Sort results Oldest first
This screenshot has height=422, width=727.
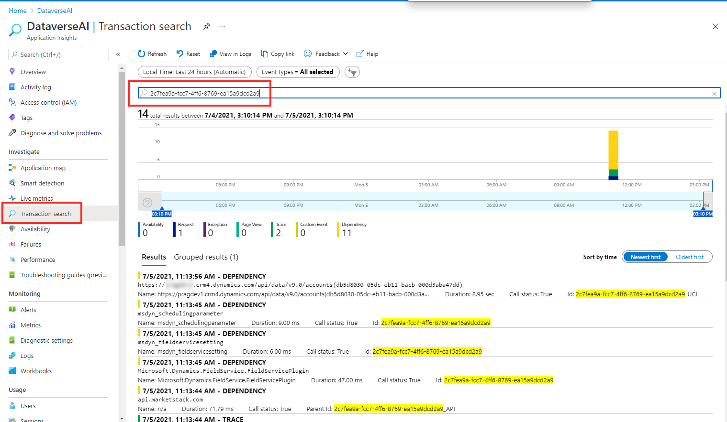point(690,257)
